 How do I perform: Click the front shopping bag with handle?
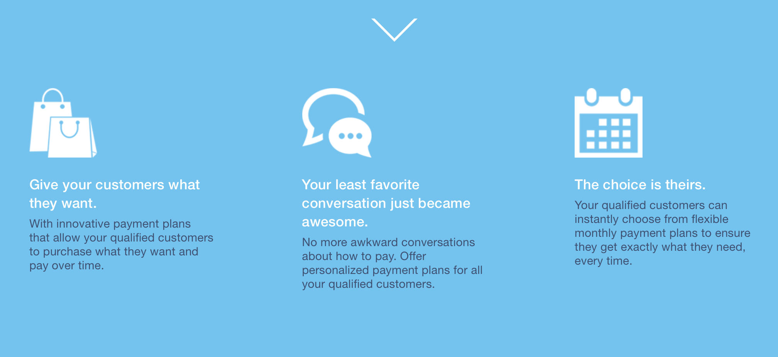[72, 137]
